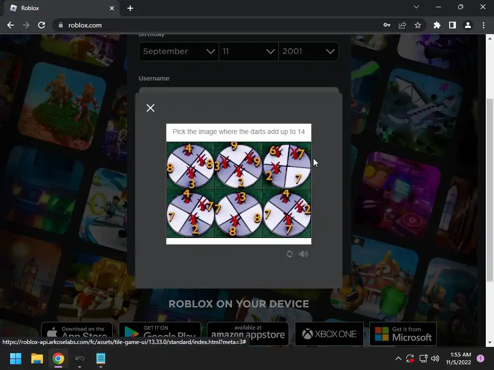Pick dartboard image with numbers 4, 7, 7, 2

[x=190, y=213]
